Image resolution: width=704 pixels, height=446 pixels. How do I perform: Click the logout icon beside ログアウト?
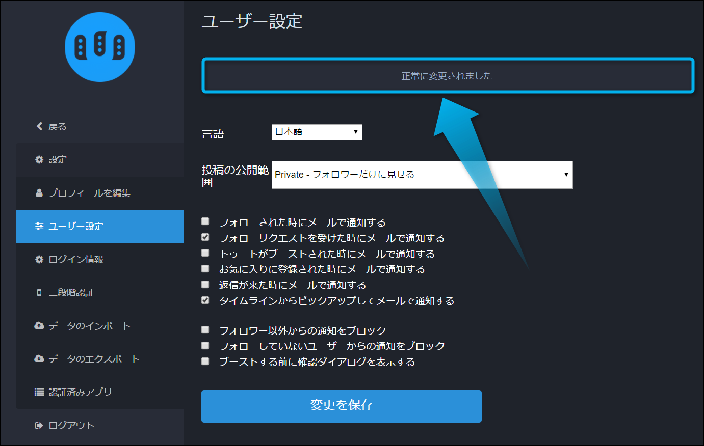coord(39,426)
